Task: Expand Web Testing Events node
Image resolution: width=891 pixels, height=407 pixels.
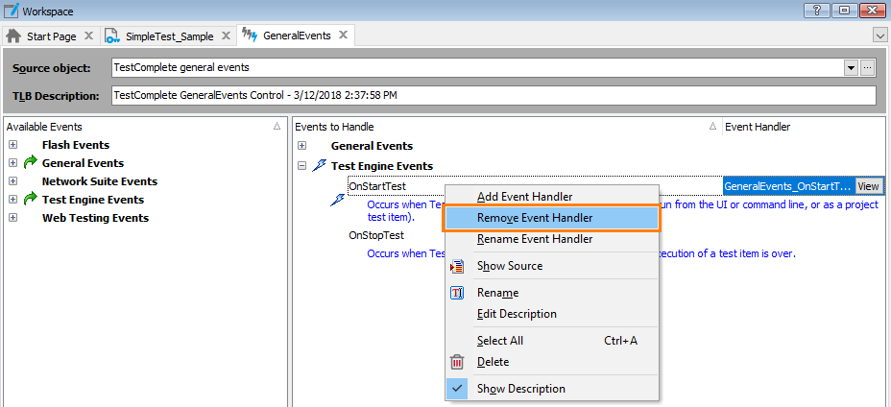Action: [x=12, y=218]
